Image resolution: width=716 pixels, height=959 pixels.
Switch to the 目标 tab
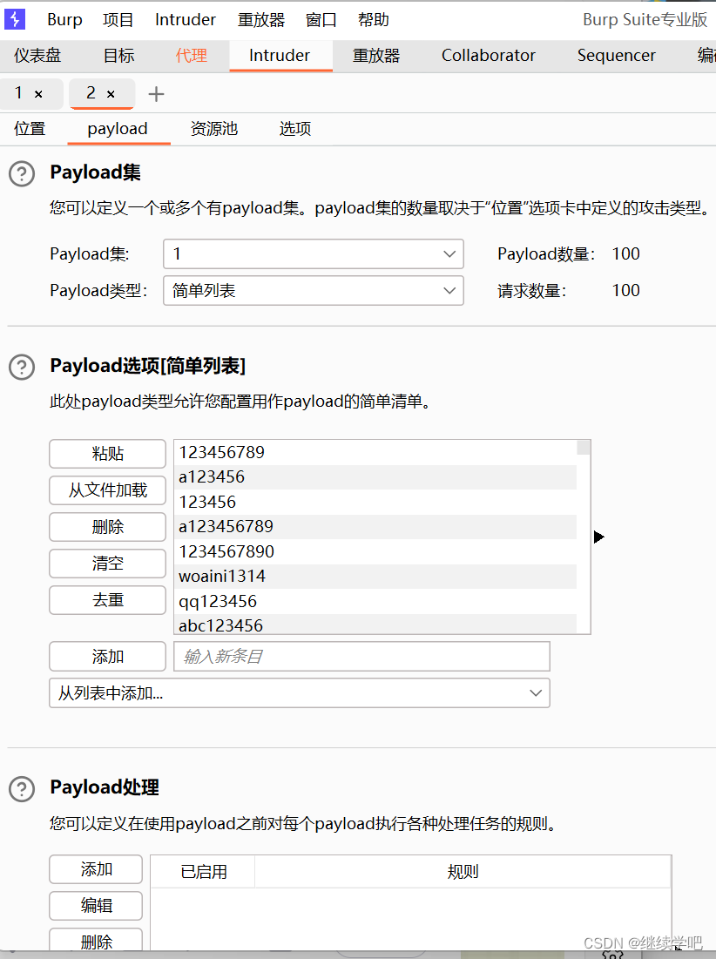[118, 56]
